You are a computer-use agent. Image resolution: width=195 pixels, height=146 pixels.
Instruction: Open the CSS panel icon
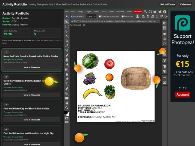tap(165, 78)
